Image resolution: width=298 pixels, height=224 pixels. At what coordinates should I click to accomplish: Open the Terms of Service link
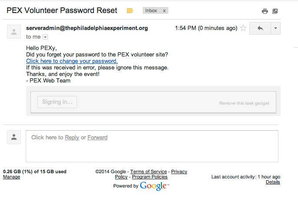tap(148, 172)
